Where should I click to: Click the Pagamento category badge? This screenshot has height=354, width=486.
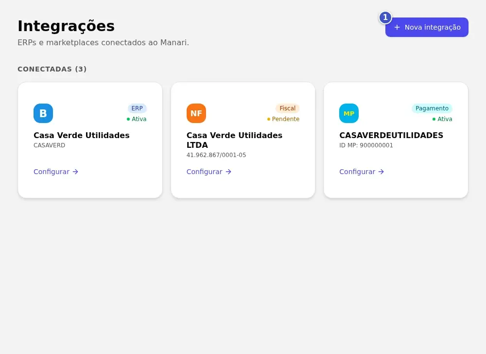click(432, 108)
